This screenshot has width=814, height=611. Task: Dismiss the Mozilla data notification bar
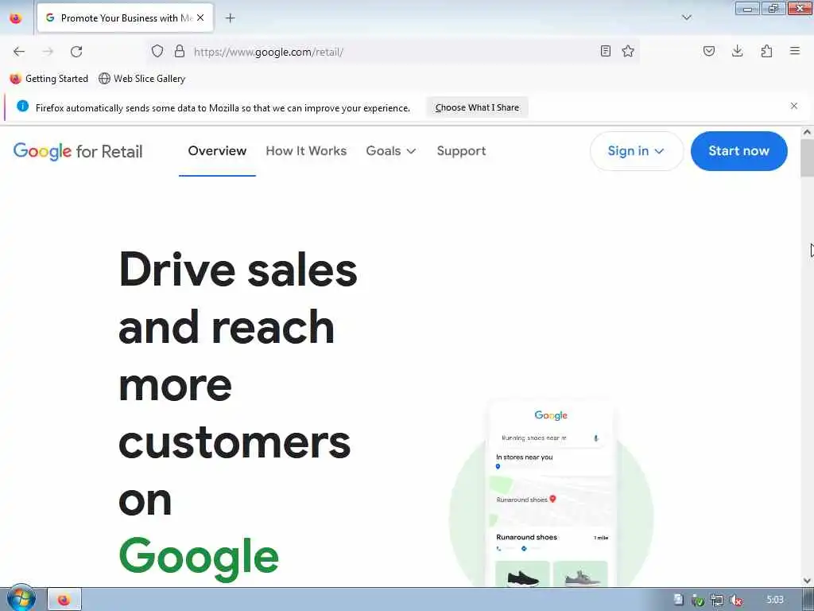point(794,106)
